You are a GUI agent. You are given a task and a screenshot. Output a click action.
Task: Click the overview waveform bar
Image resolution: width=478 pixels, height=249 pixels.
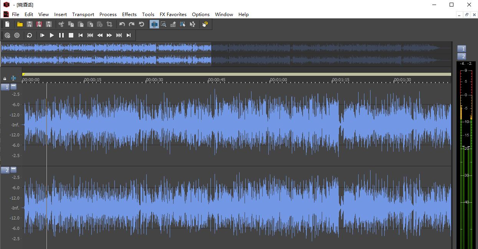click(x=226, y=54)
